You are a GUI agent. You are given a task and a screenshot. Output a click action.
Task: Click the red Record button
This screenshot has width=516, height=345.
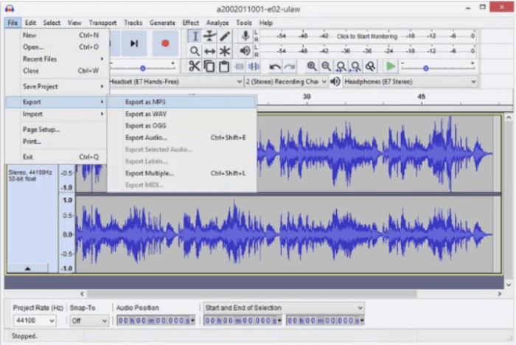point(165,43)
